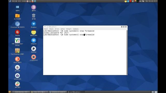166x93 pixels.
Task: Switch to the kdenlive taskbar window
Action: [x=21, y=92]
